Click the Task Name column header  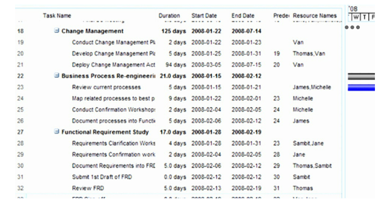pos(57,16)
